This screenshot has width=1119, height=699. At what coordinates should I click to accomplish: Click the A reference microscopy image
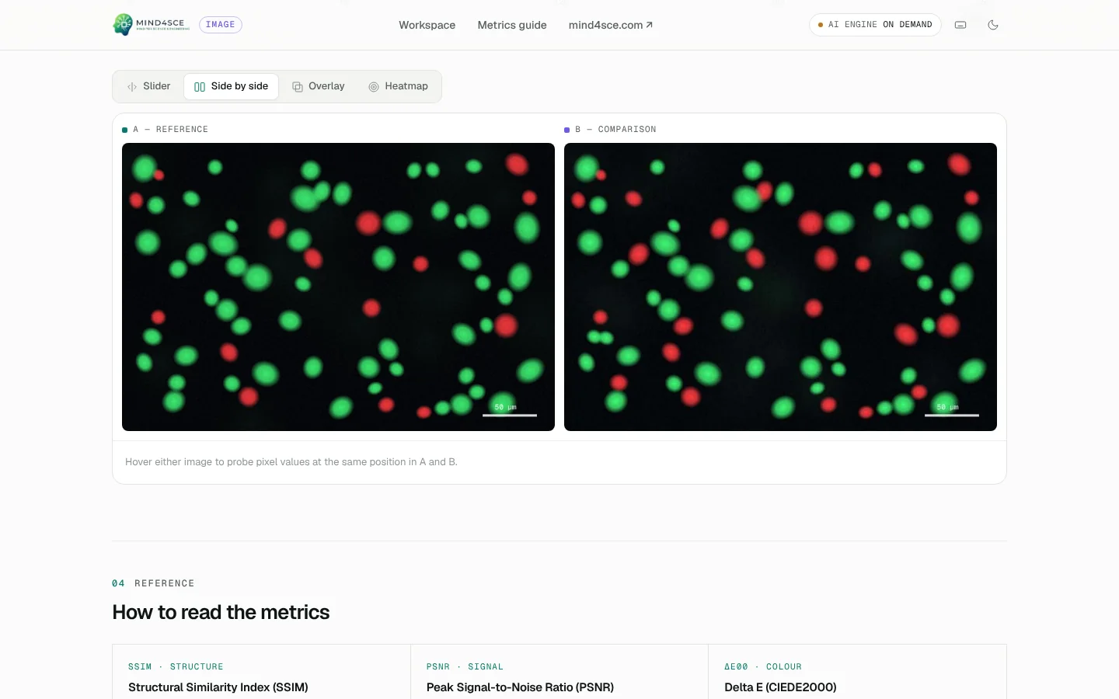[x=338, y=287]
